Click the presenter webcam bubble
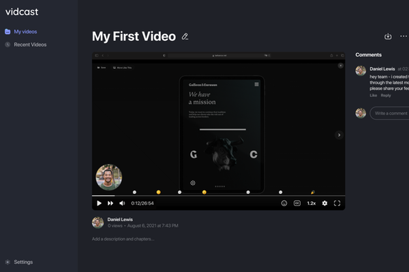This screenshot has height=272, width=409. (x=109, y=177)
